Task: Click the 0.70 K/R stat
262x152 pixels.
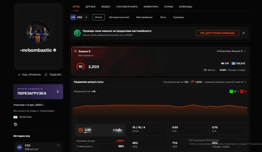Action: click(228, 129)
